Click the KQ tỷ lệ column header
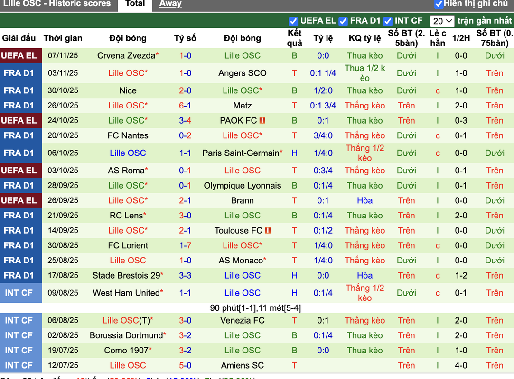514x379 pixels. pos(364,38)
